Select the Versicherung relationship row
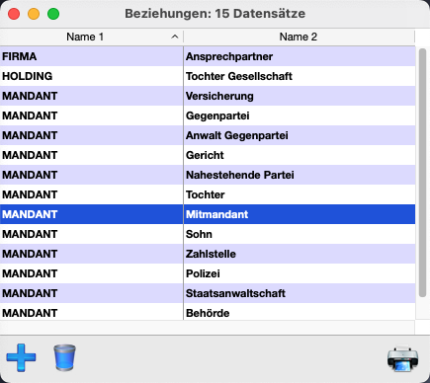 [208, 96]
